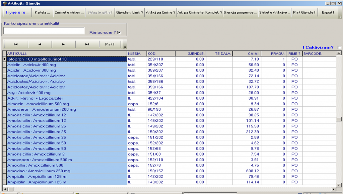Click the vertical scrollbar thumb
343x194 pixels.
click(x=339, y=119)
